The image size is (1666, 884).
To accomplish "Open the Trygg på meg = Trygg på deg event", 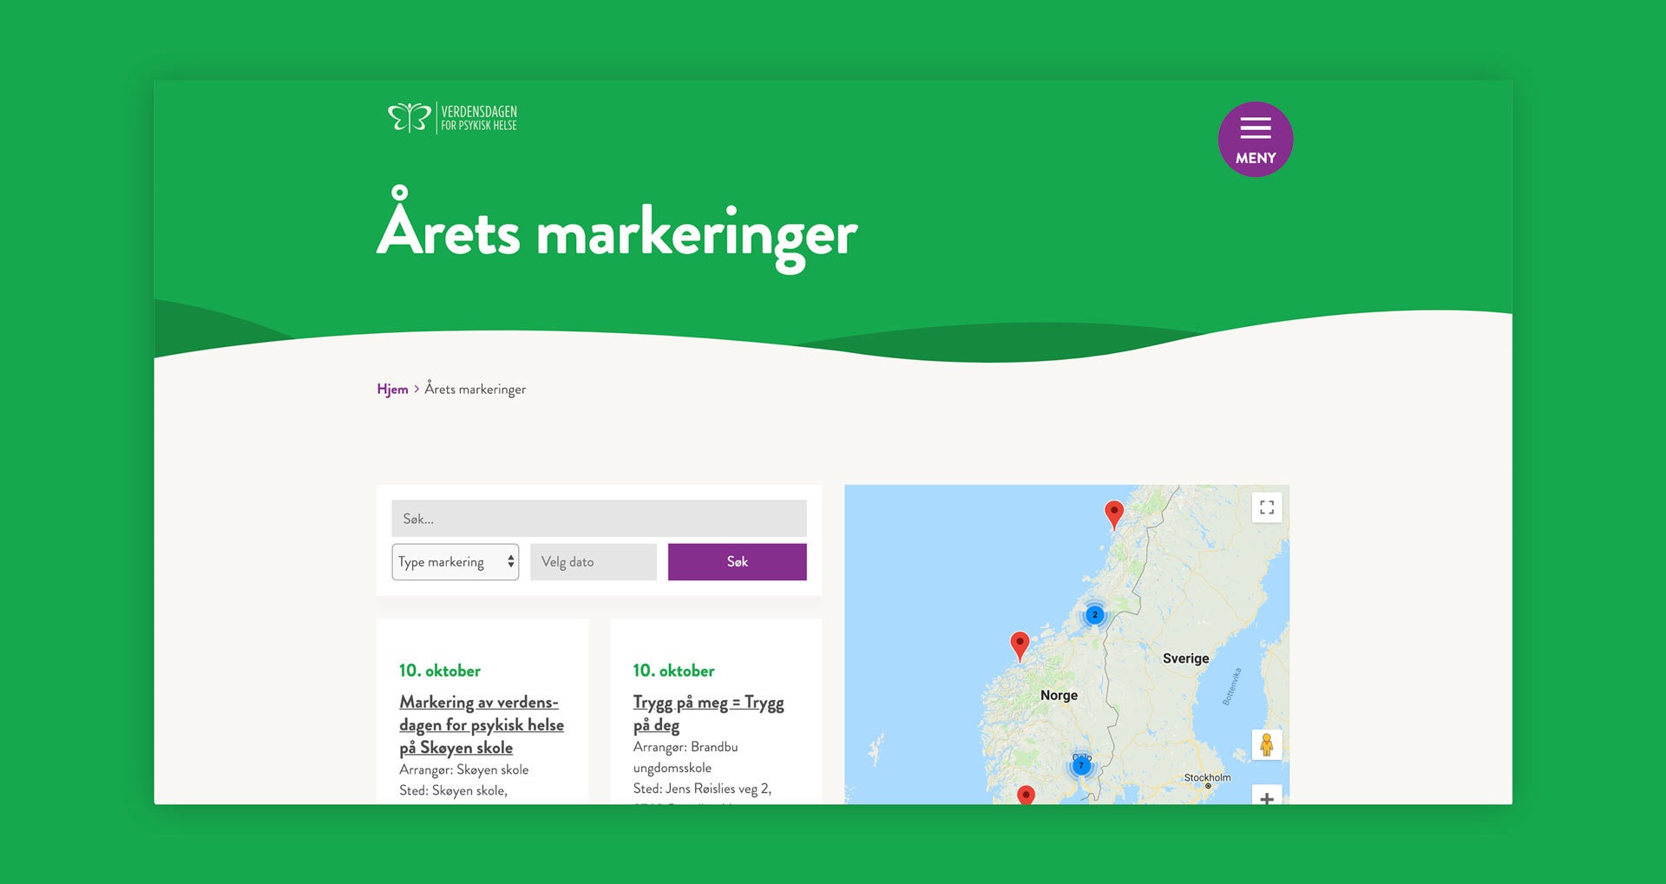I will [x=708, y=713].
